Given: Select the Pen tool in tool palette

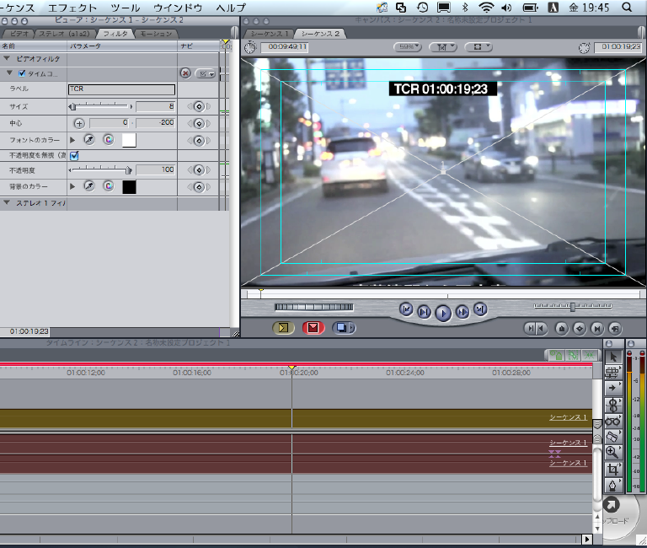Looking at the screenshot, I should tap(612, 485).
